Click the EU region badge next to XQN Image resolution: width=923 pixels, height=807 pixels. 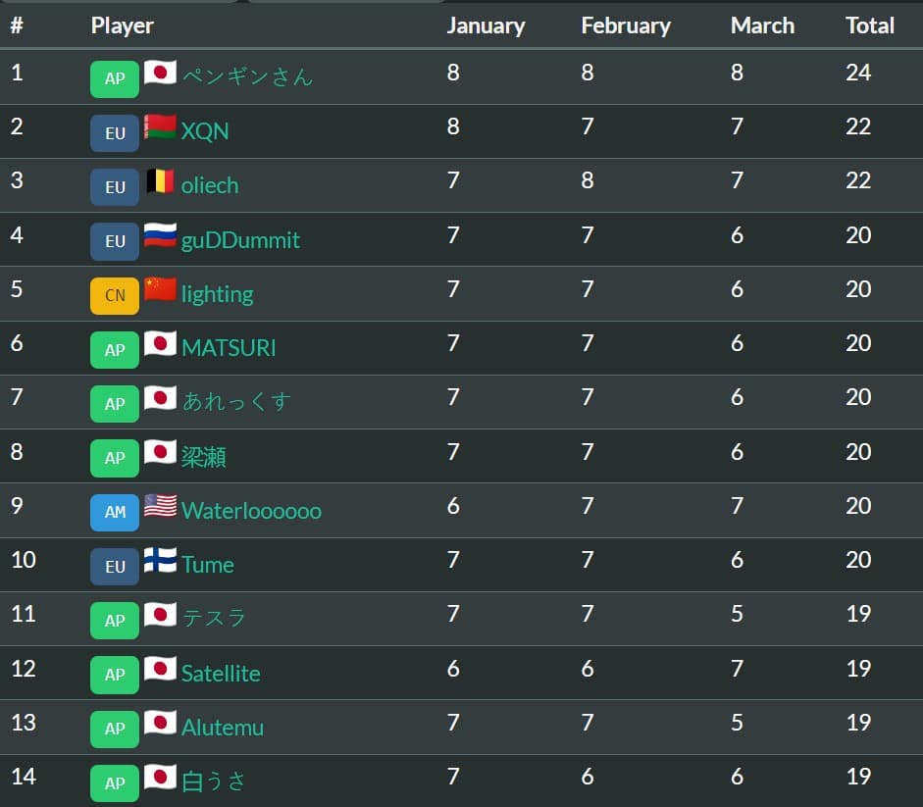[114, 133]
